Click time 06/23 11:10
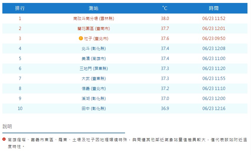This screenshot has height=155, width=251. [214, 89]
